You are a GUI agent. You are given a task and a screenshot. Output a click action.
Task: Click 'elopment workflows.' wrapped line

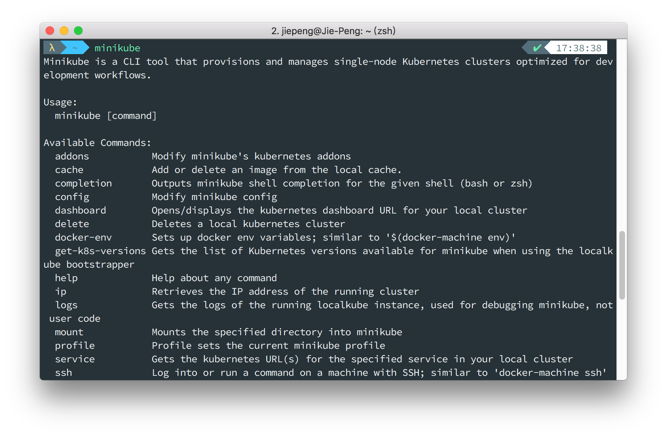pos(97,75)
